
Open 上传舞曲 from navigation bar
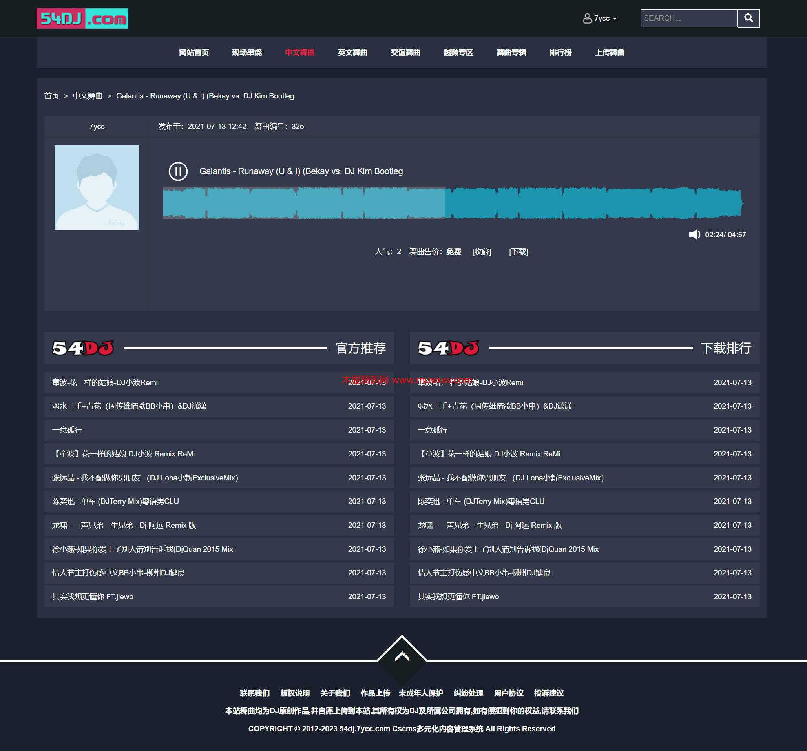click(x=609, y=52)
